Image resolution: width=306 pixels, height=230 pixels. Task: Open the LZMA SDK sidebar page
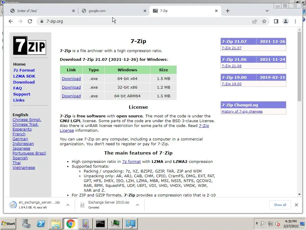click(x=24, y=76)
